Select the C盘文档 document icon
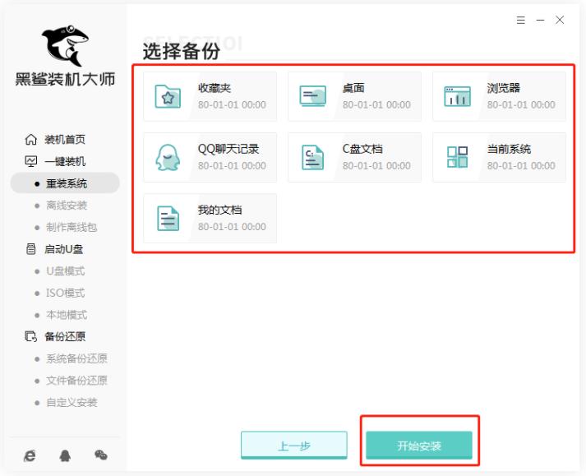Viewport: 586px width, 476px height. click(x=312, y=158)
